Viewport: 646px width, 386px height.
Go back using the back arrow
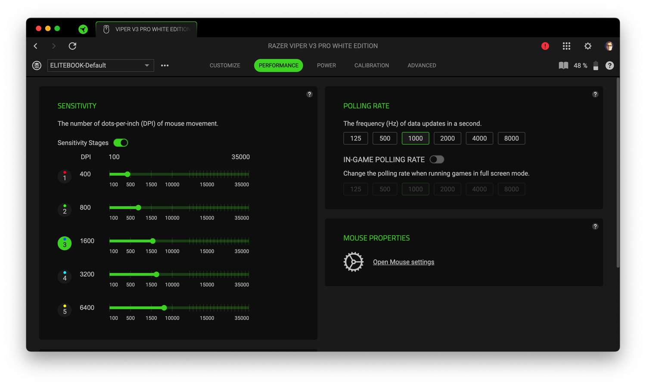click(x=36, y=46)
